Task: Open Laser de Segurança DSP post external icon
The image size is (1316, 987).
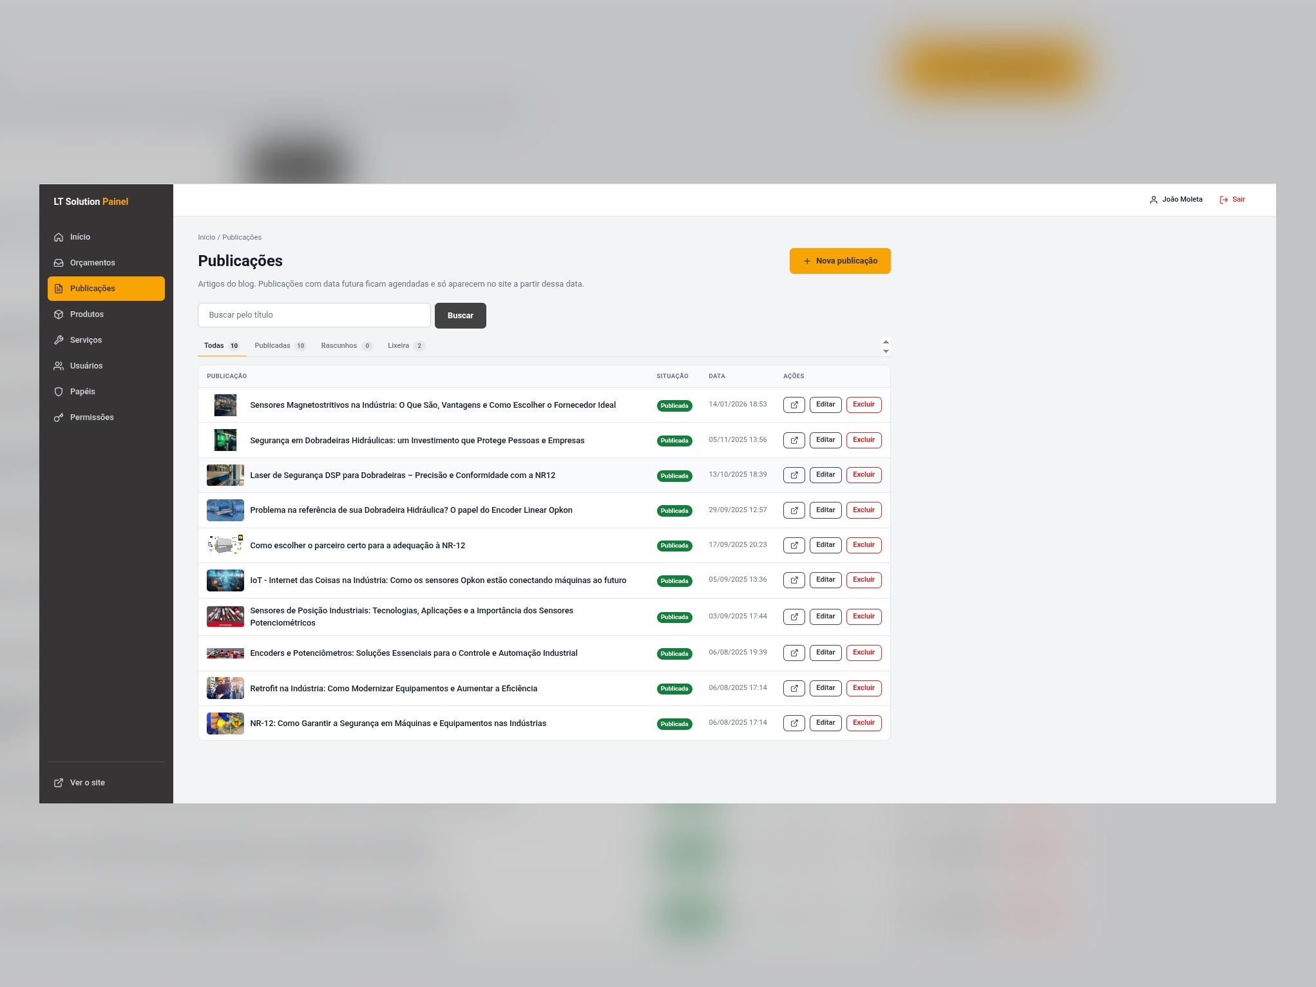Action: 794,475
